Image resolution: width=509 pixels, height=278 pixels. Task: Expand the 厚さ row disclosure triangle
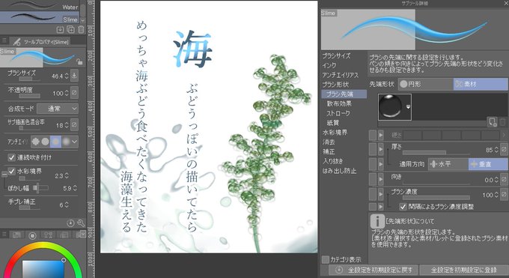click(380, 150)
